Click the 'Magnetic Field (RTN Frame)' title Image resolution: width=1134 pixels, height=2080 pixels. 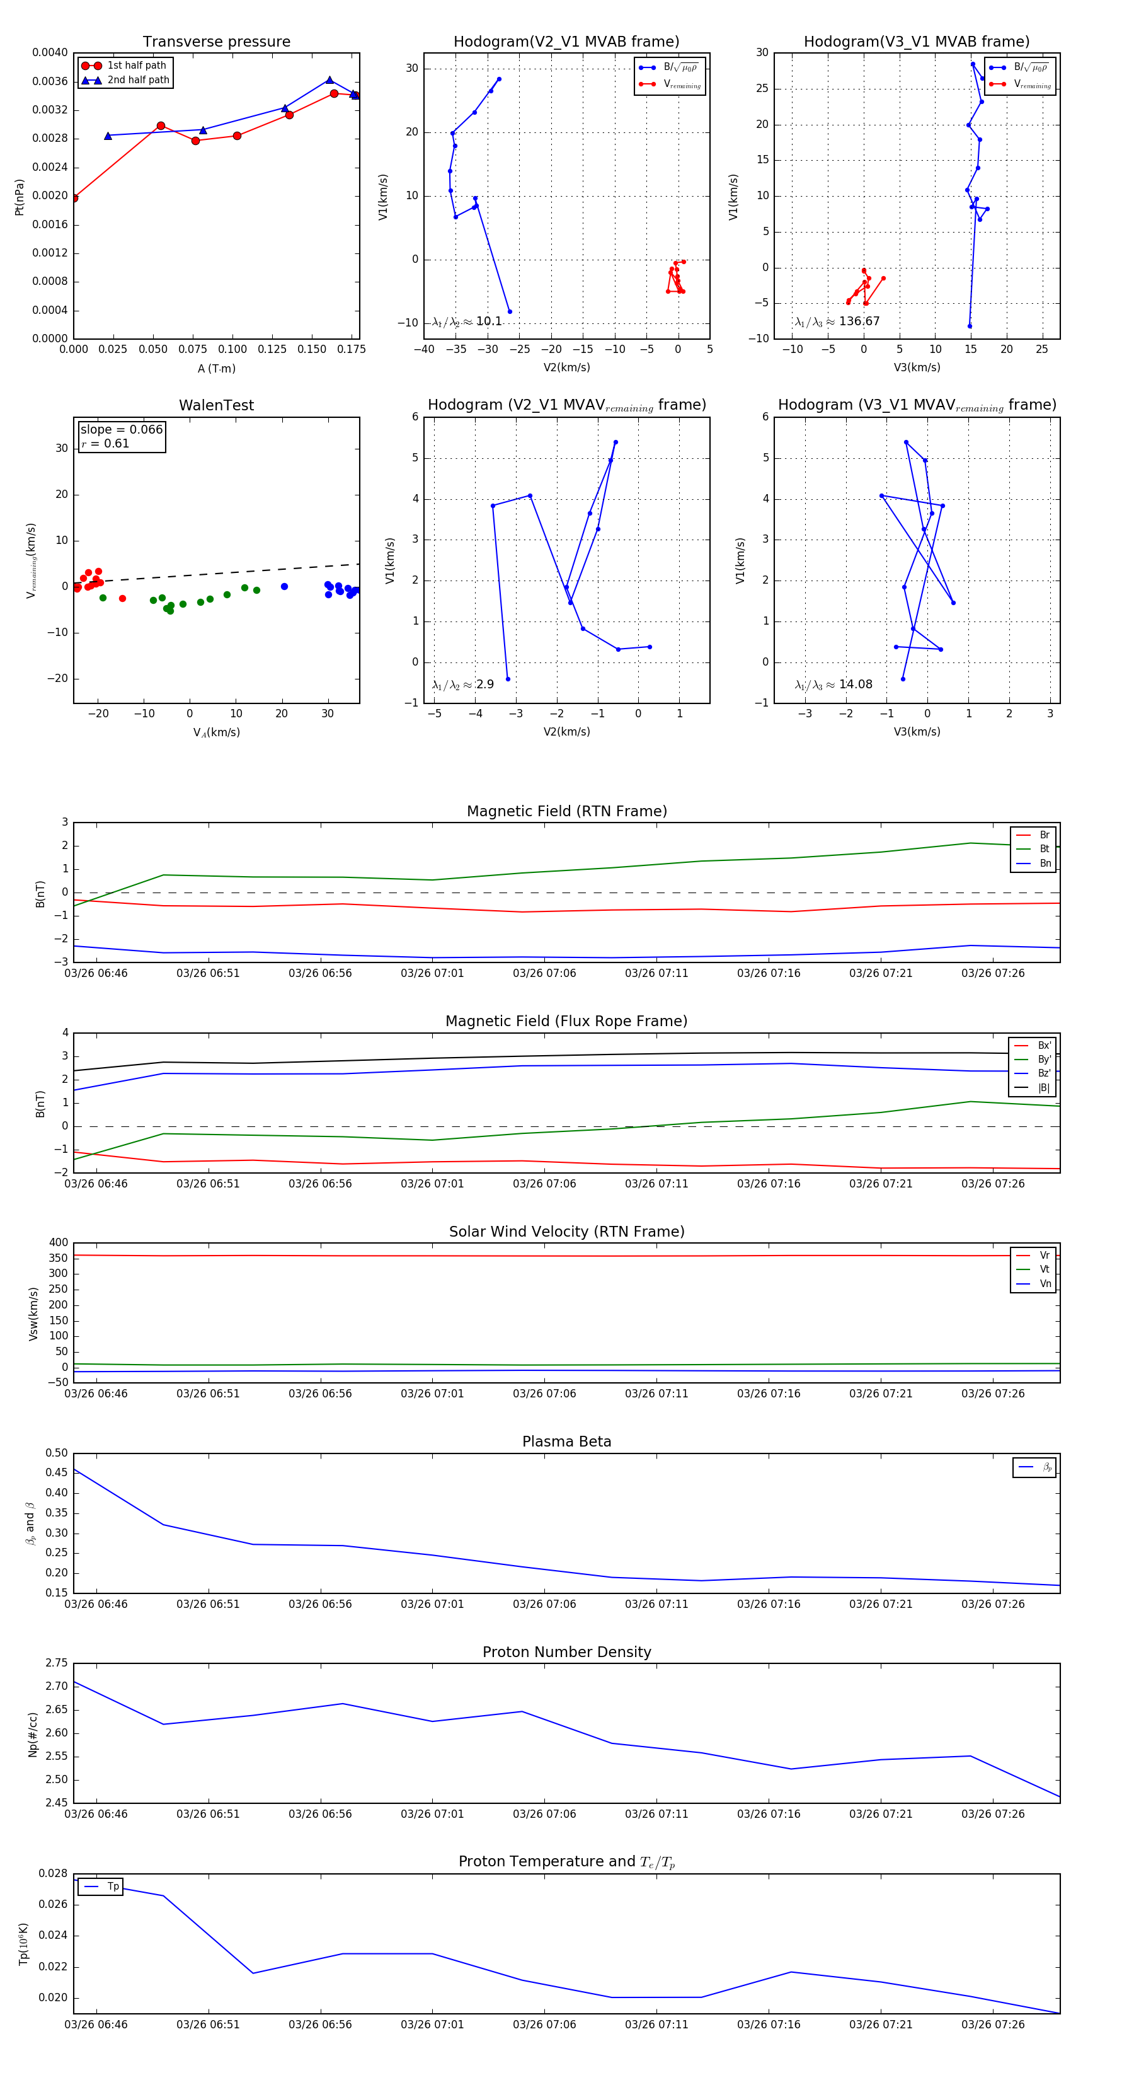pos(566,811)
